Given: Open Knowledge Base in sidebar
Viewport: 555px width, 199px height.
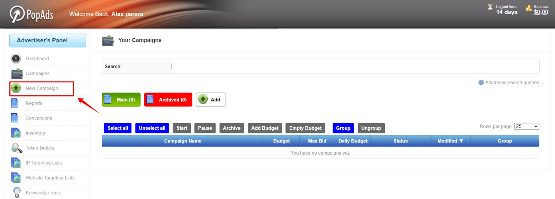Looking at the screenshot, I should click(43, 193).
